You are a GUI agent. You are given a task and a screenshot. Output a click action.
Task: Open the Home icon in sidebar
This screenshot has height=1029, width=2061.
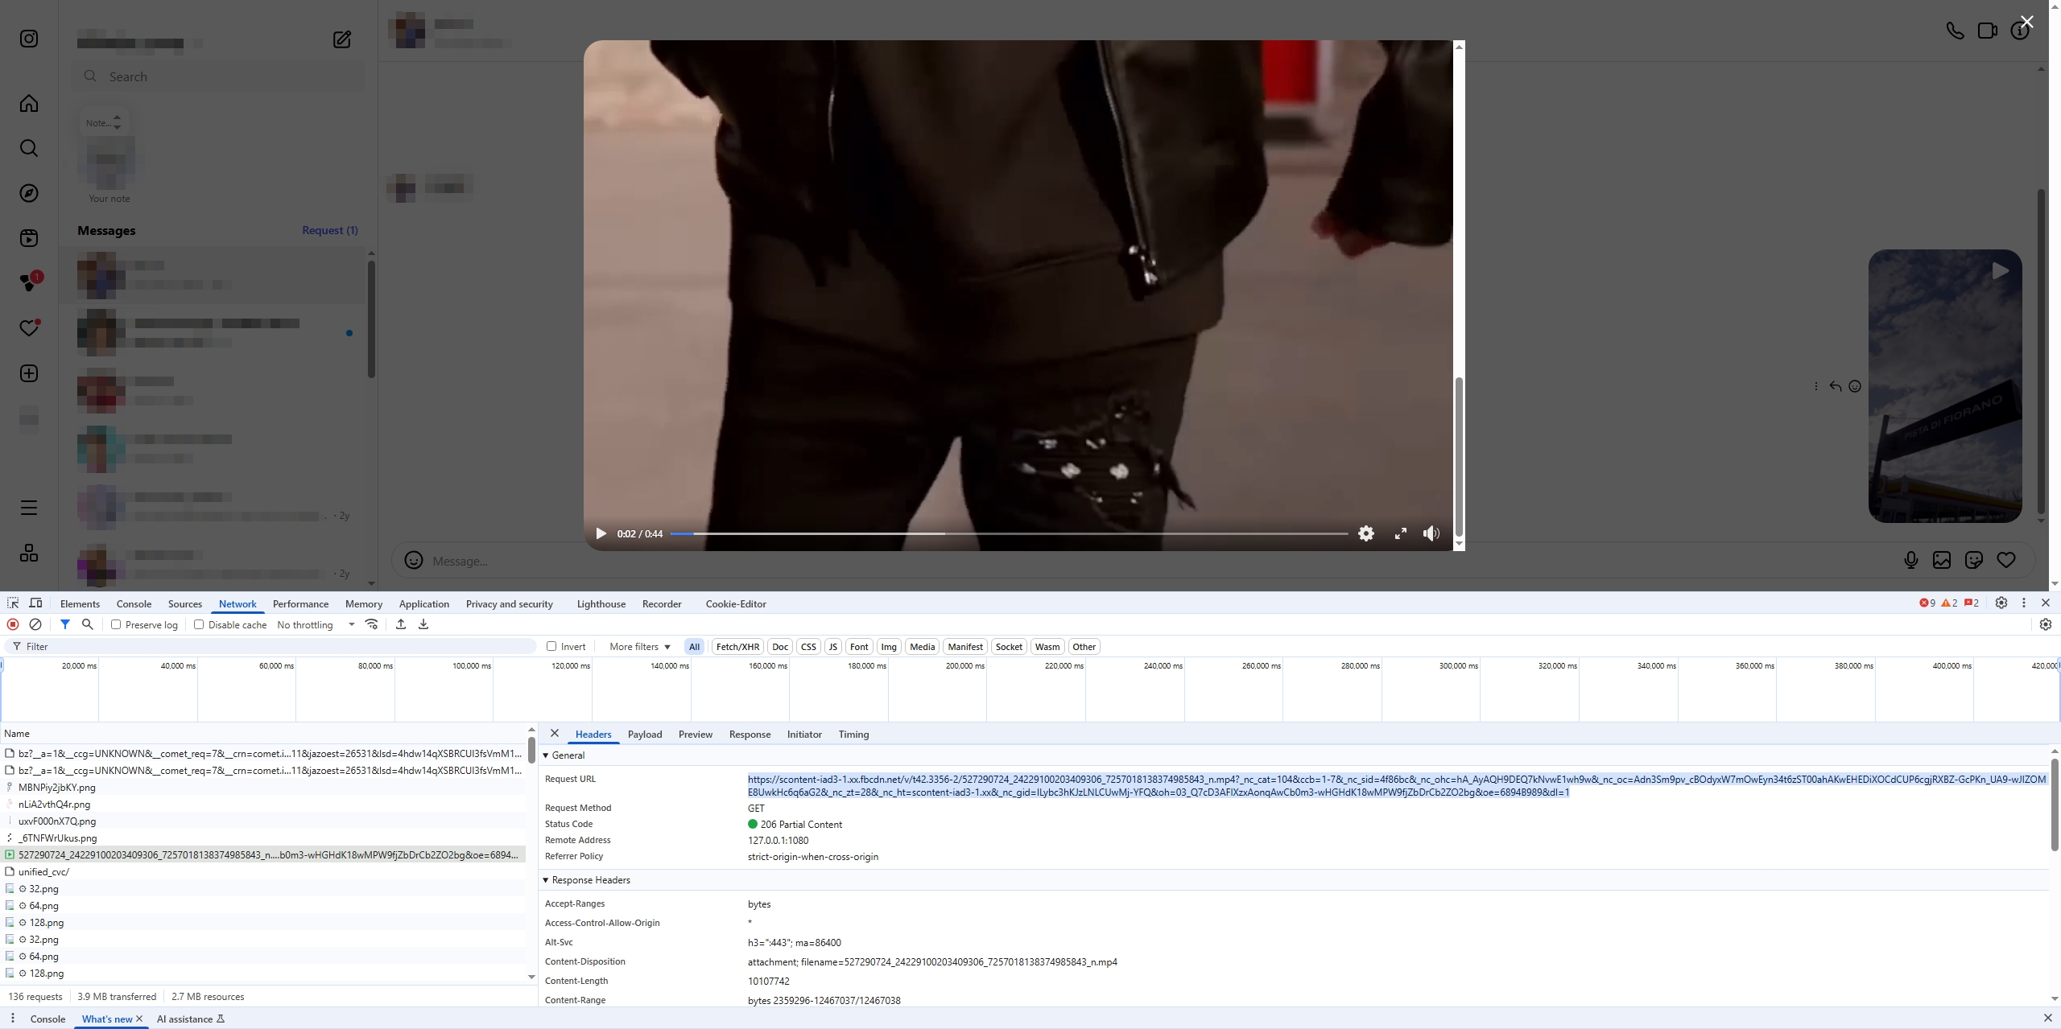pyautogui.click(x=29, y=103)
